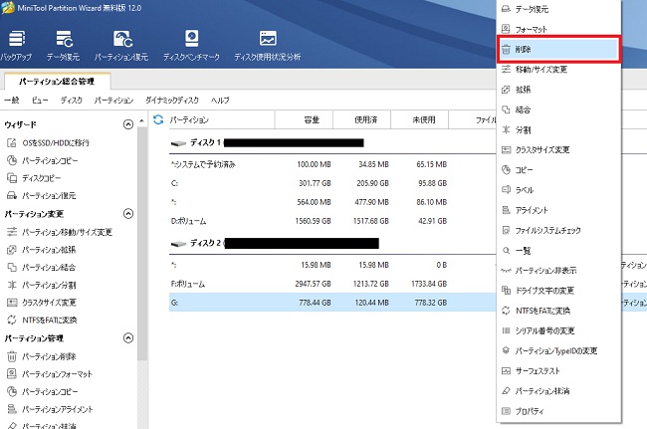
Task: Select パーティション拡張 in sidebar
Action: pos(41,250)
